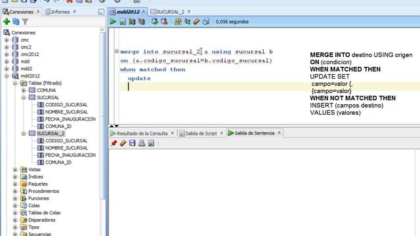Close the Salida de Script tab
Screen dimensions: 420x236
coord(222,133)
